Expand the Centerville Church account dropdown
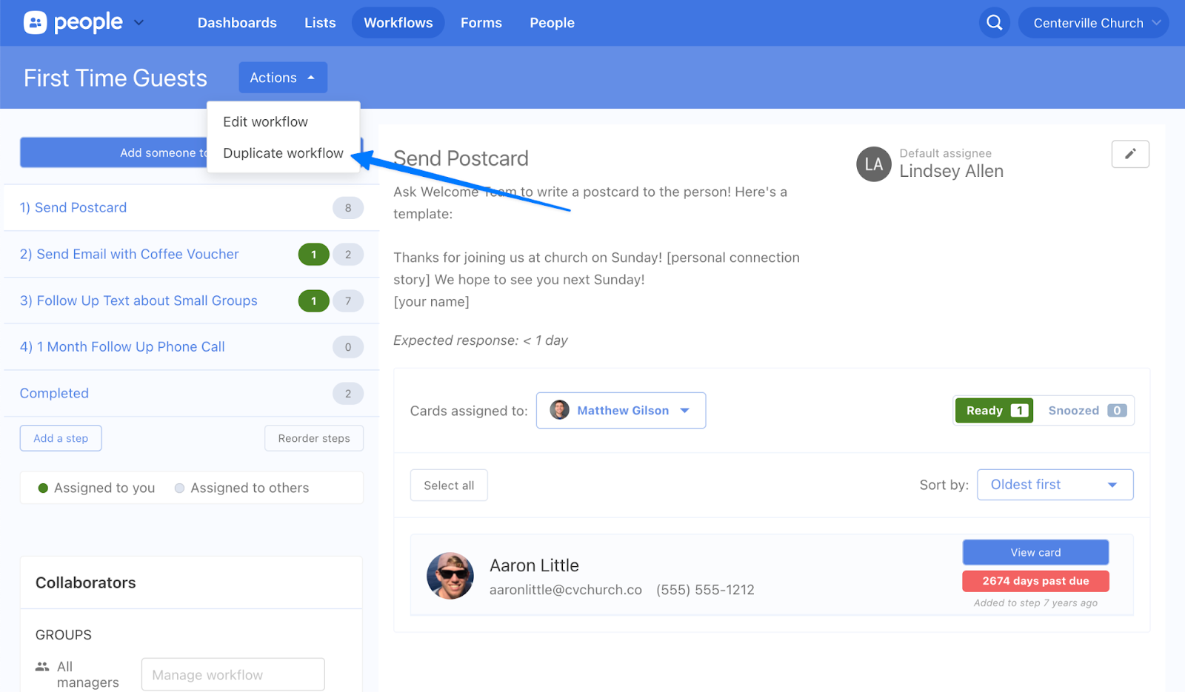 click(x=1093, y=23)
